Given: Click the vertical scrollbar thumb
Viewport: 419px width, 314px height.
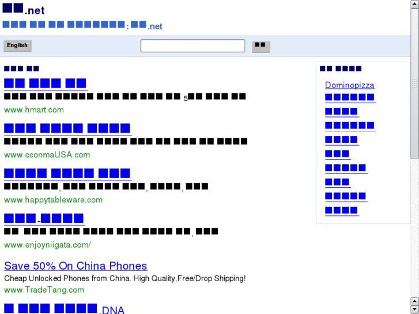Looking at the screenshot, I should point(414,83).
